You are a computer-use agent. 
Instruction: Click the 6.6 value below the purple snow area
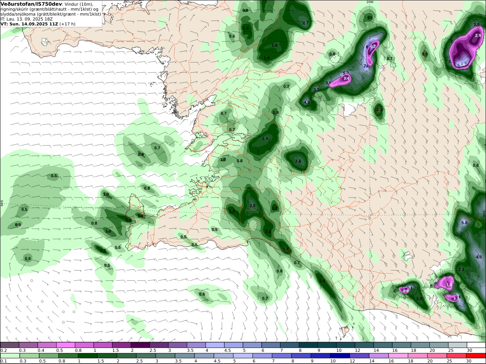click(x=462, y=65)
